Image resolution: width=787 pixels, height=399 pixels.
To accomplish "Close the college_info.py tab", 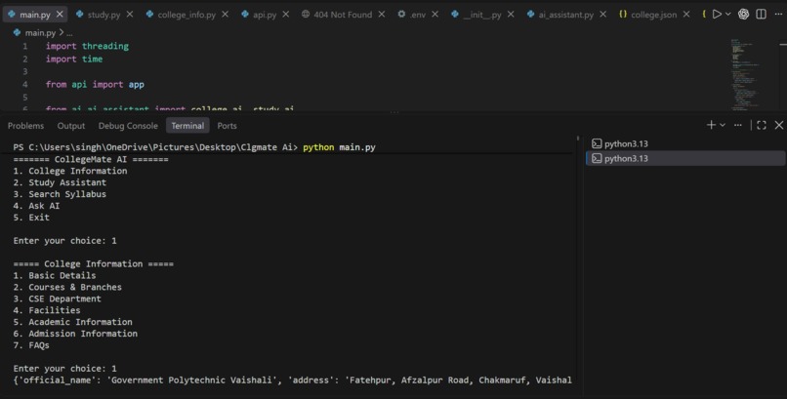I will [225, 15].
